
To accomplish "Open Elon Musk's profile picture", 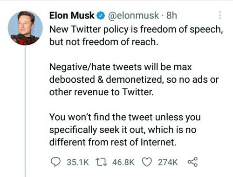I will pyautogui.click(x=25, y=28).
